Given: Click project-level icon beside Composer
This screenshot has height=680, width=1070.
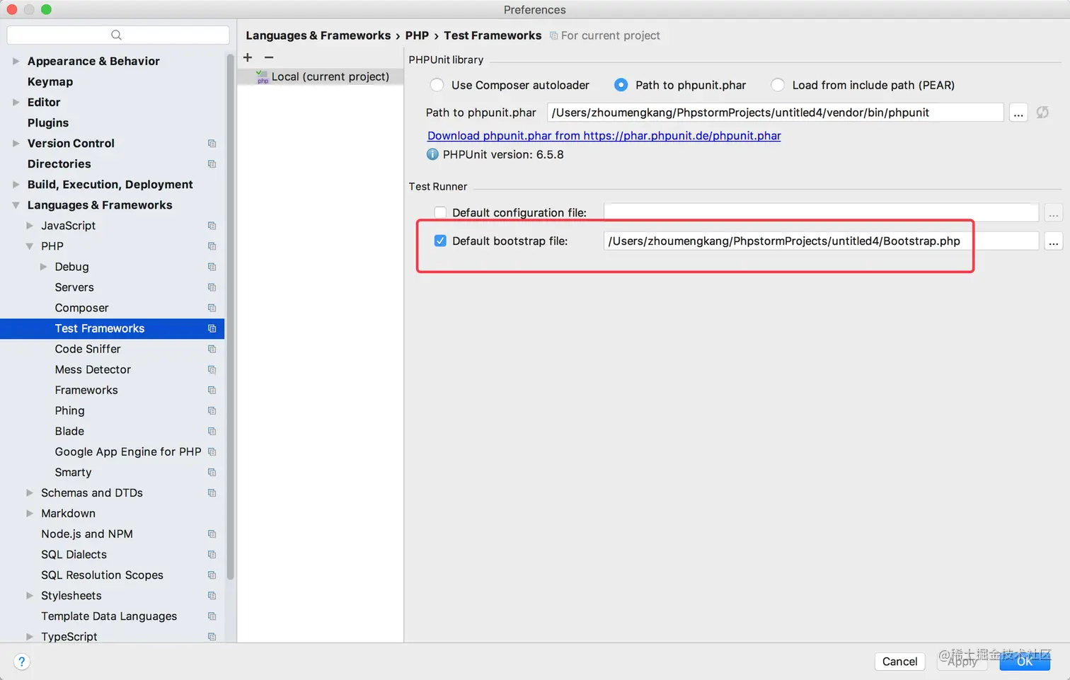Looking at the screenshot, I should click(212, 308).
